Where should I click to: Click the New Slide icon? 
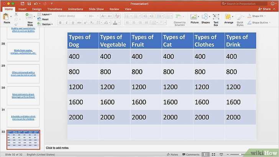point(29,16)
